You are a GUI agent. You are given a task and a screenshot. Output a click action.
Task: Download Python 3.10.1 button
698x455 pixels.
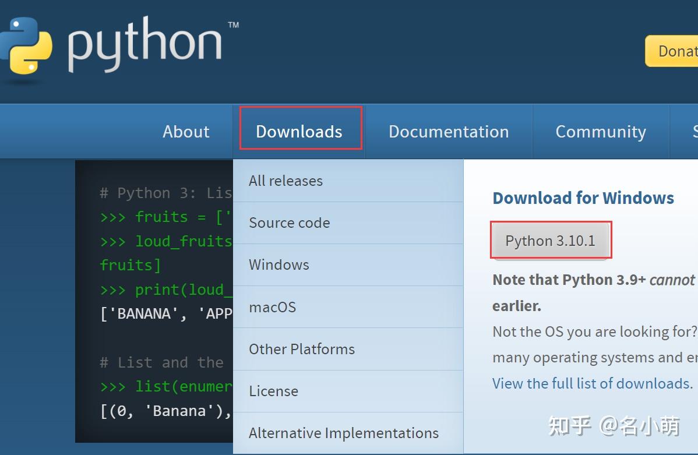[551, 241]
